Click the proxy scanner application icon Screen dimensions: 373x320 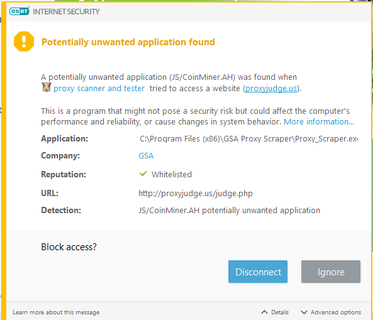click(47, 87)
